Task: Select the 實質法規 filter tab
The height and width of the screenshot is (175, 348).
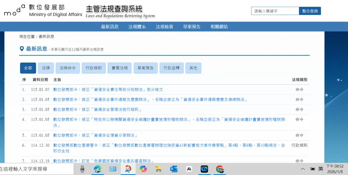Action: tap(119, 68)
